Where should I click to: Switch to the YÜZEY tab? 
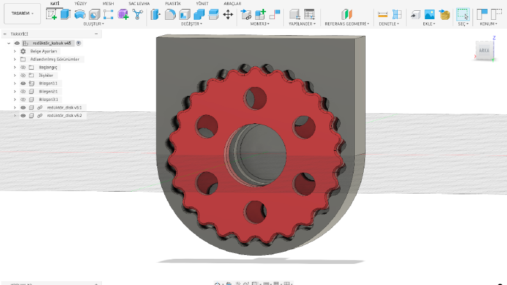coord(81,4)
